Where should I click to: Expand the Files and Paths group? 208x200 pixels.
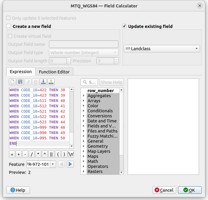click(x=84, y=131)
